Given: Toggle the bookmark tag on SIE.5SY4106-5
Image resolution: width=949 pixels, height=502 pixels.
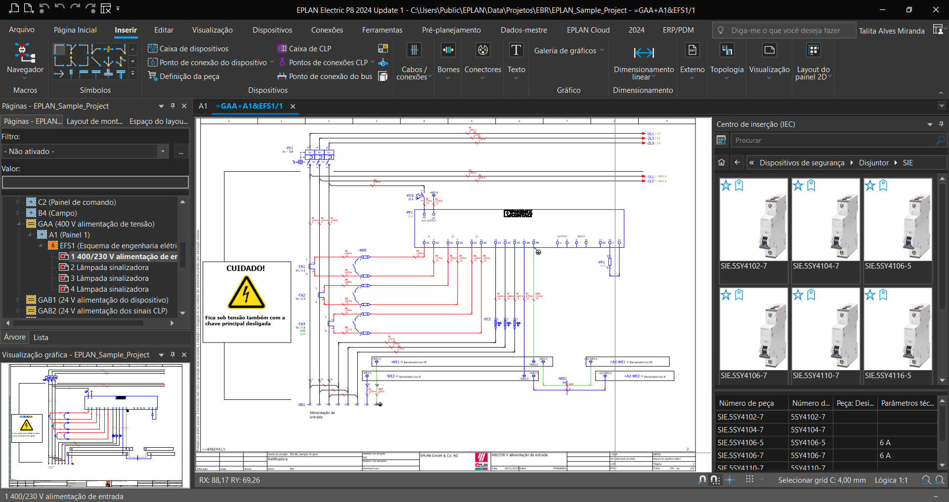Looking at the screenshot, I should pos(883,186).
